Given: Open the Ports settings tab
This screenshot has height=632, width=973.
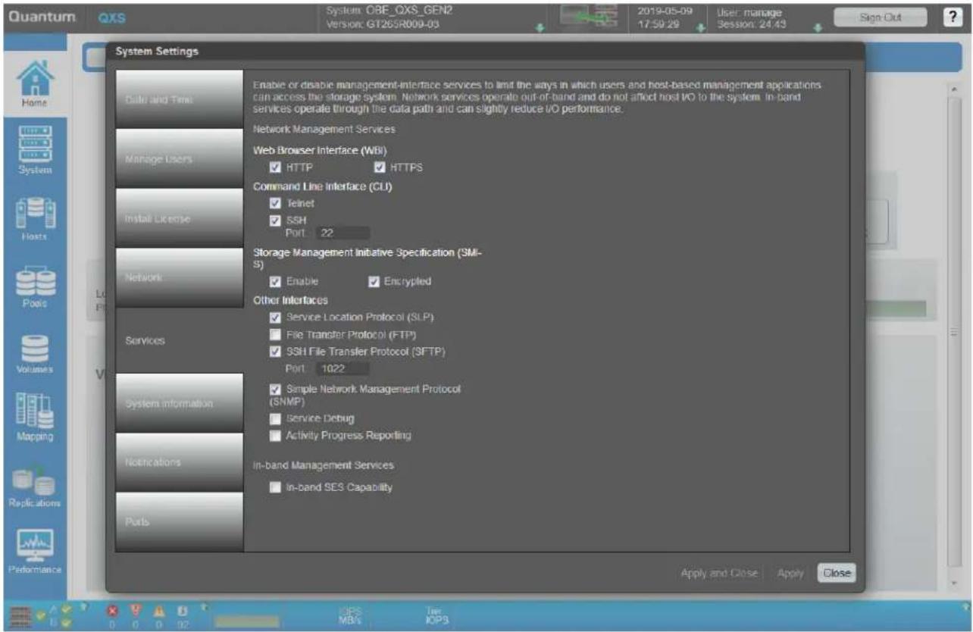Looking at the screenshot, I should (x=180, y=522).
